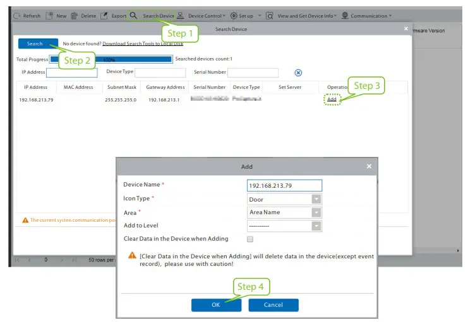The height and width of the screenshot is (322, 468).
Task: Expand the Communication menu
Action: [x=390, y=16]
